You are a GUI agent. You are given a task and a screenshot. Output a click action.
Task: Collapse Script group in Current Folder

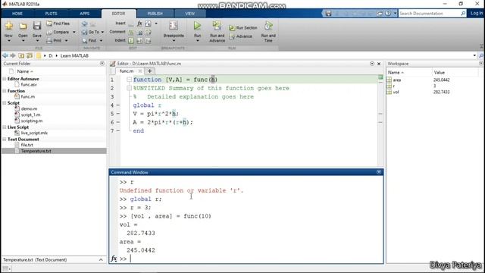pyautogui.click(x=5, y=103)
